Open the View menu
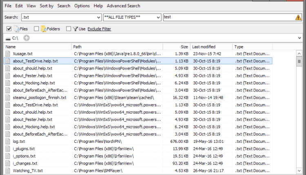Image resolution: width=306 pixels, height=175 pixels. point(31,6)
